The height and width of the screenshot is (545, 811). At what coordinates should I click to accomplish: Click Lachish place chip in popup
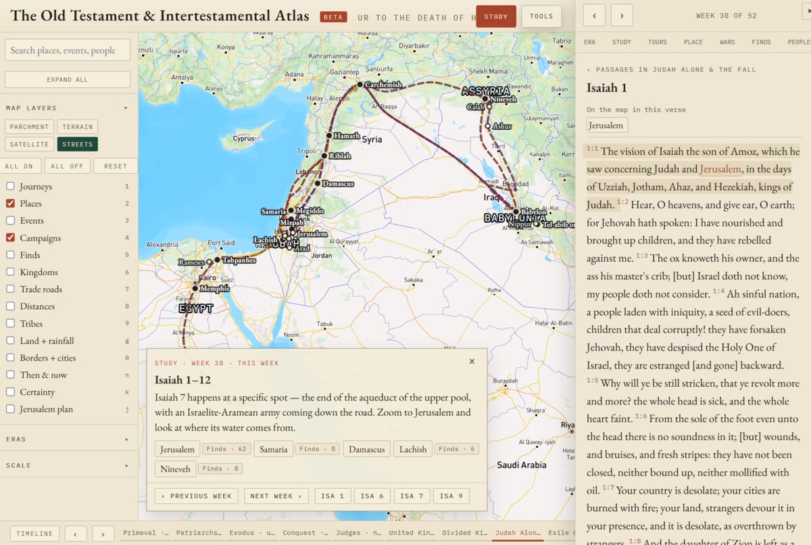point(413,449)
